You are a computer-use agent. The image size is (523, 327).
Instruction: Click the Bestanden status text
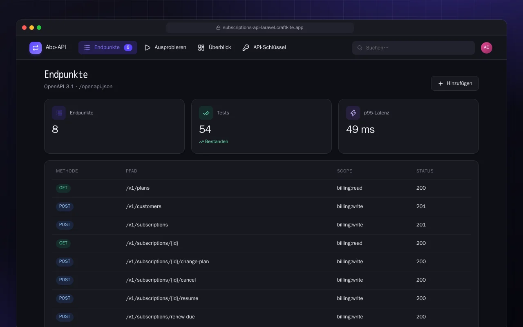[x=217, y=141]
